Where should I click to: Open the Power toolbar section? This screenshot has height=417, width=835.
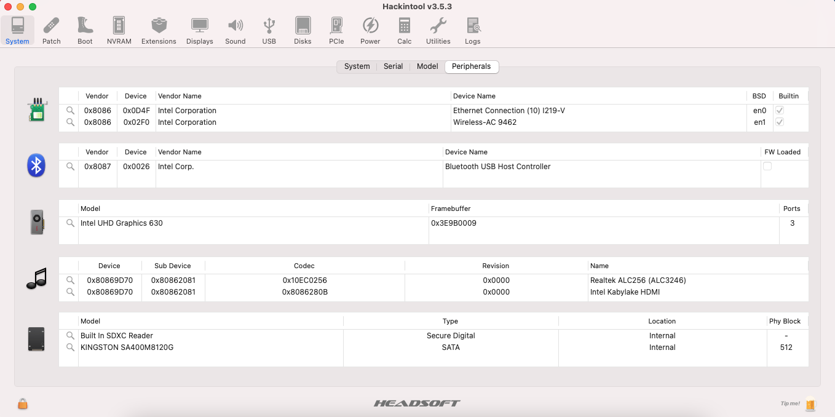(x=370, y=30)
